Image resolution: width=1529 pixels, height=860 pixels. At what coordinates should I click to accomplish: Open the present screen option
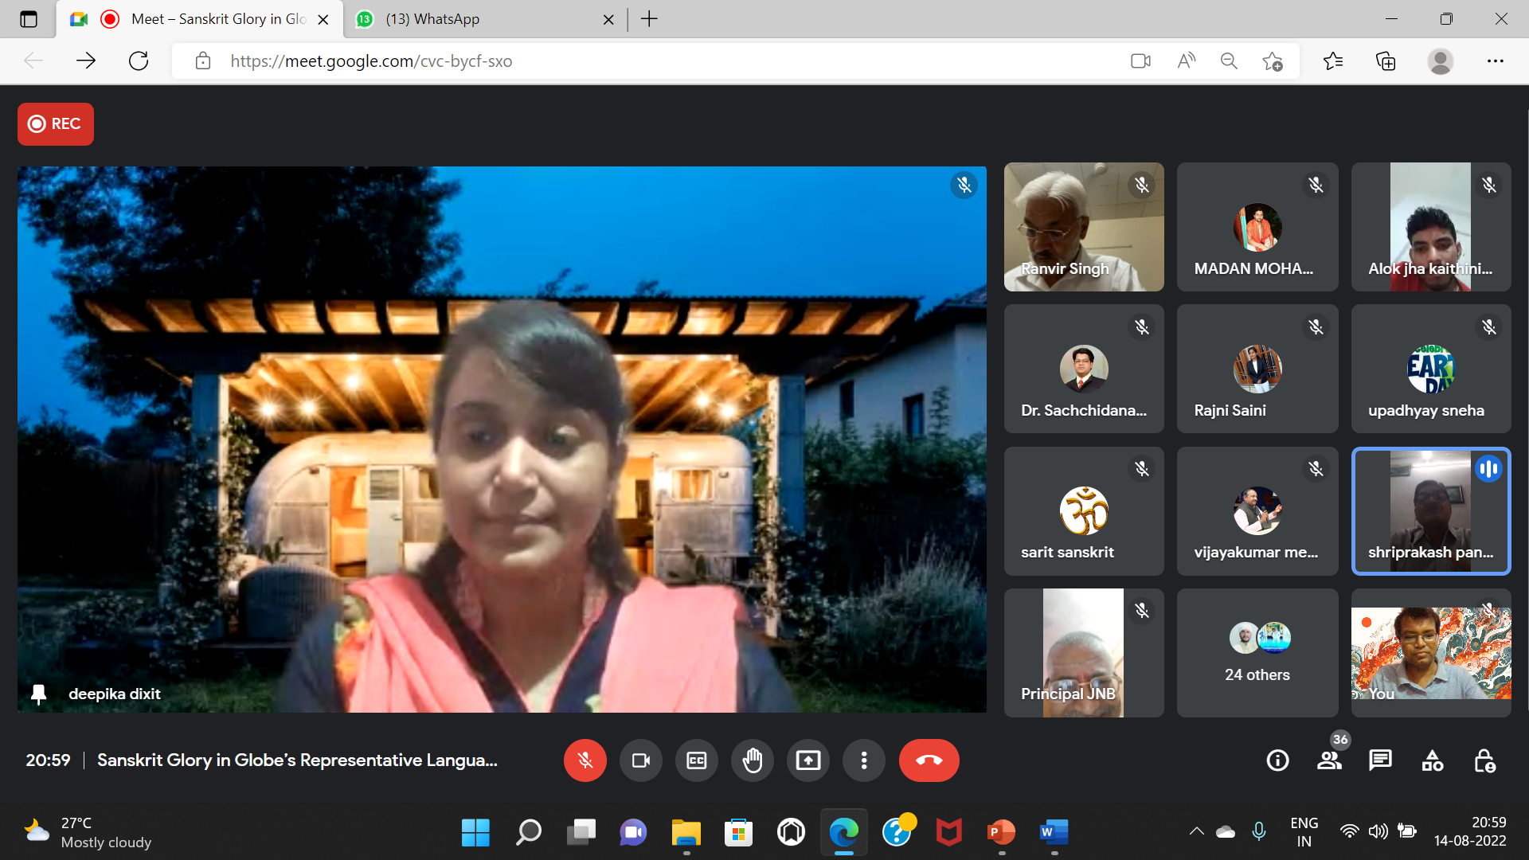[808, 760]
